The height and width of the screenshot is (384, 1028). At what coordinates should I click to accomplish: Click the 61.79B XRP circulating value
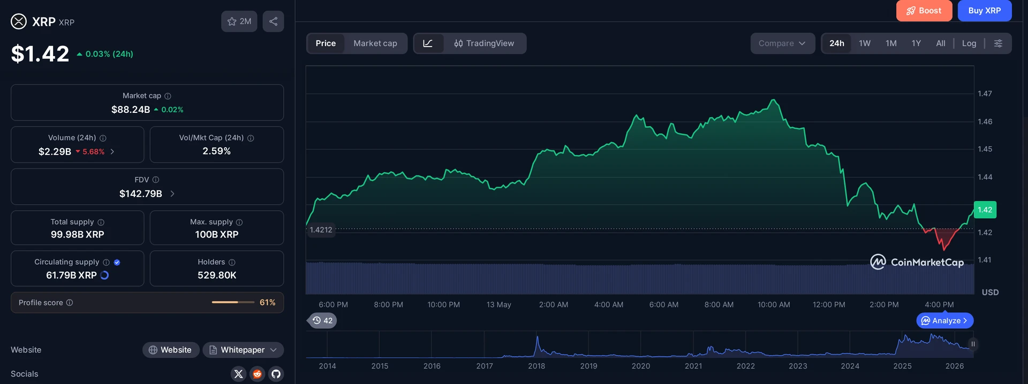(71, 275)
